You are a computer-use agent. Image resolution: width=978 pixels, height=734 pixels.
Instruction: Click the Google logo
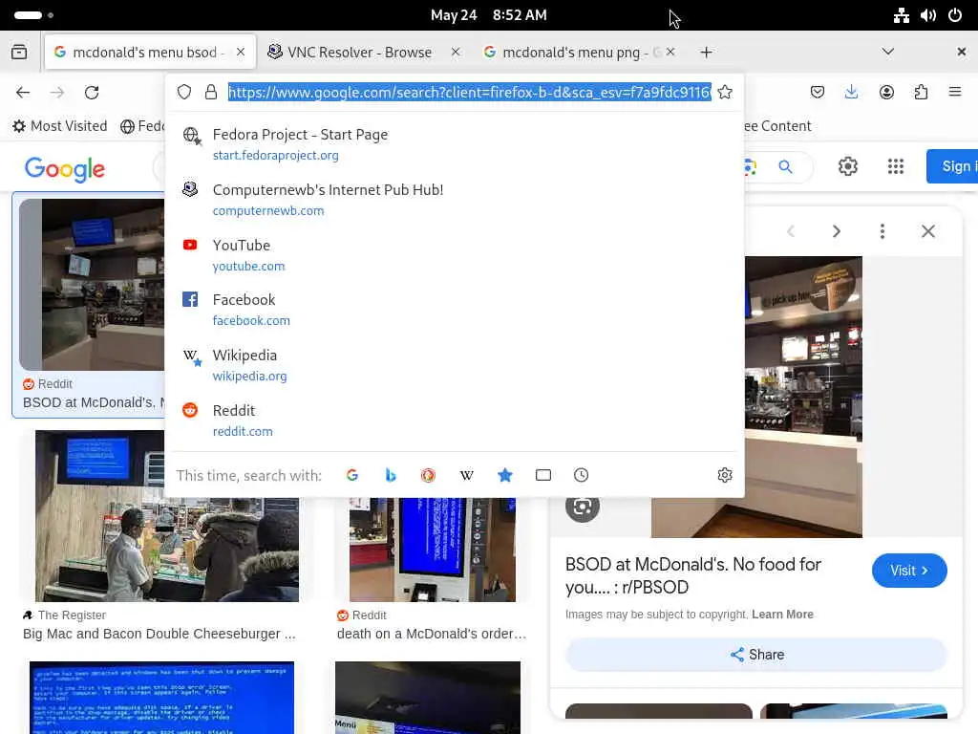65,168
